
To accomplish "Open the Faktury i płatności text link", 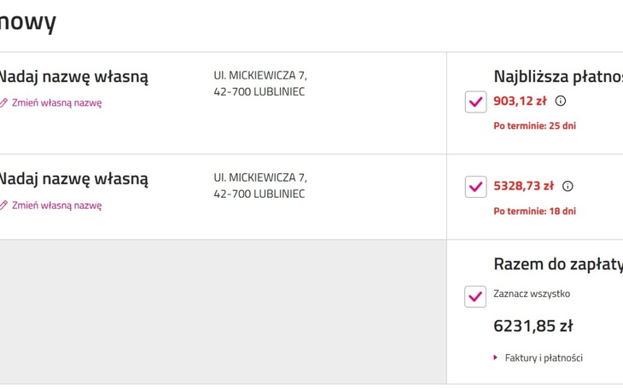I will pyautogui.click(x=544, y=358).
